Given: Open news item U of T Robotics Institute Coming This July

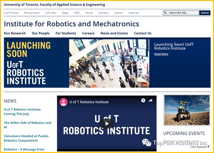Looking at the screenshot, I should [22, 112].
